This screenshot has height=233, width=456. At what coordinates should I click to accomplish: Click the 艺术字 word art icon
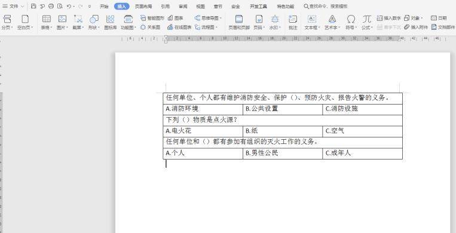[332, 19]
